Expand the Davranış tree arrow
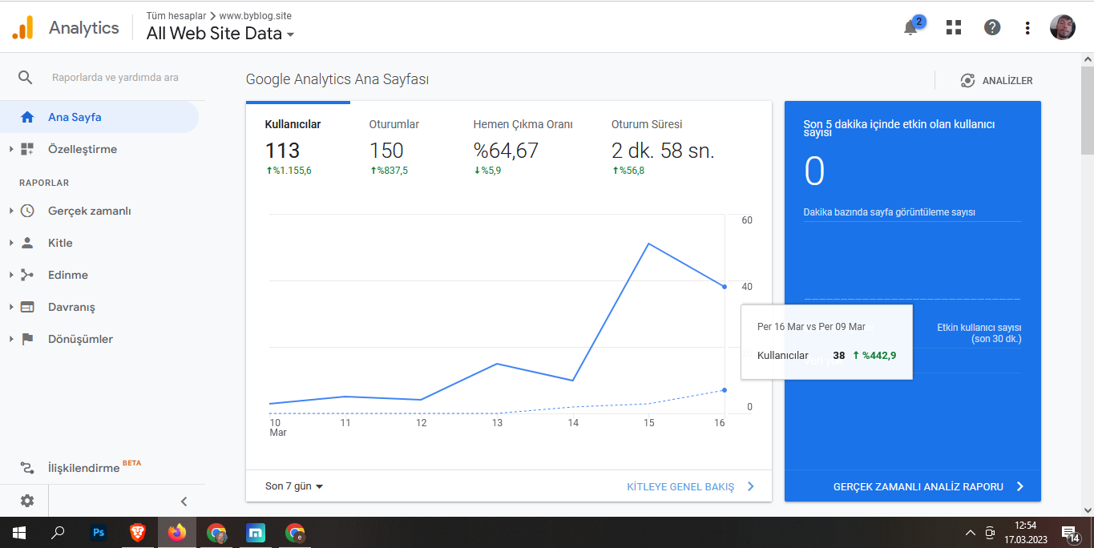This screenshot has width=1094, height=548. tap(11, 307)
